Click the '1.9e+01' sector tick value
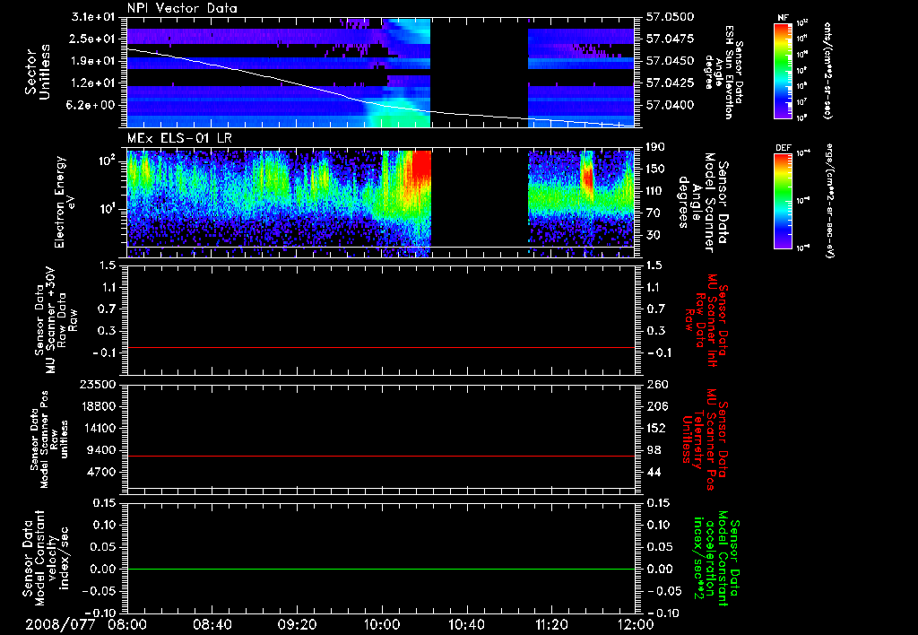 click(93, 61)
